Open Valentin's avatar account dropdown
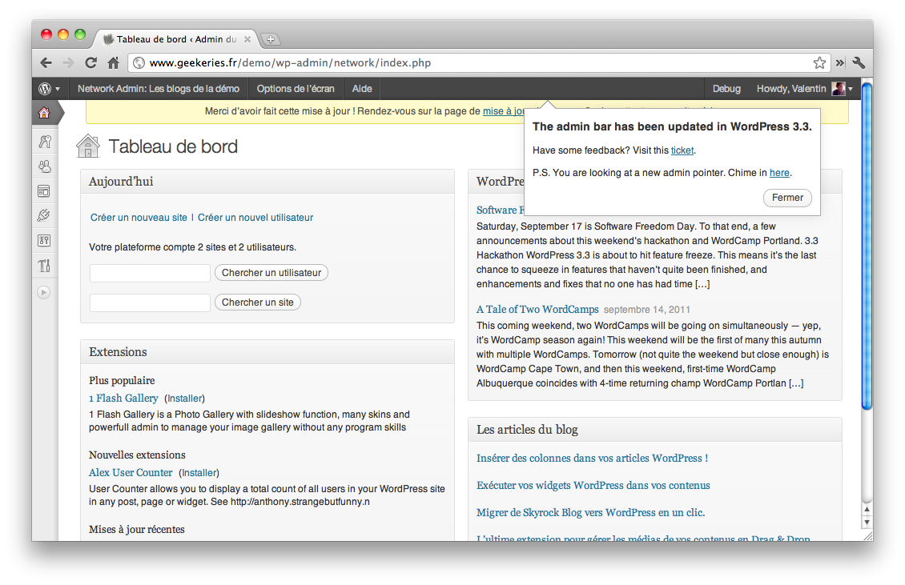This screenshot has height=585, width=905. (842, 89)
